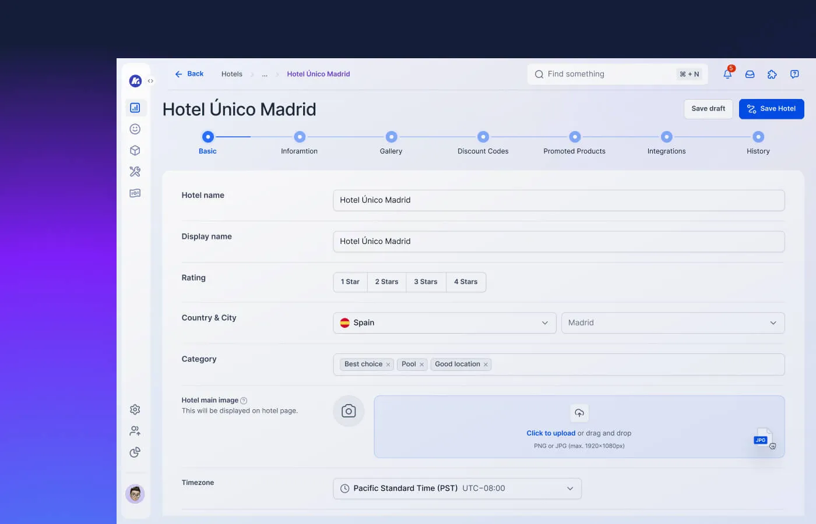Screen dimensions: 816x524
Task: Go to the Basic step
Action: coord(207,143)
